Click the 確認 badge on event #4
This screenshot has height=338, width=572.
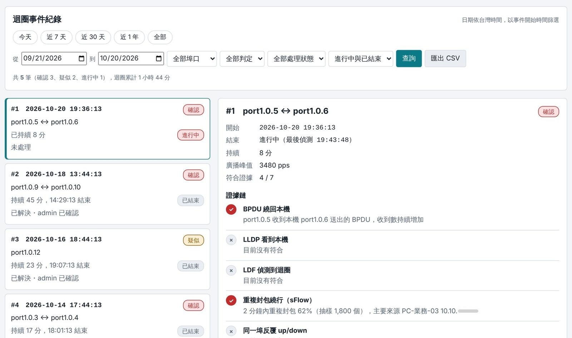193,306
